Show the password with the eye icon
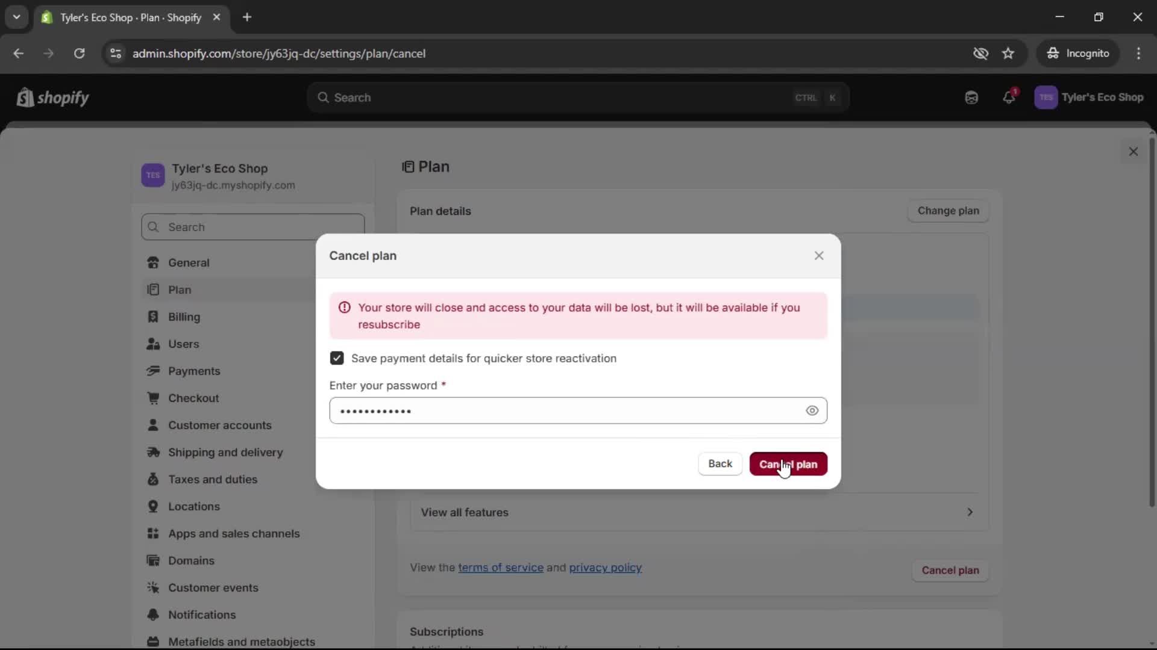Screen dimensions: 1157x650 tap(812, 411)
